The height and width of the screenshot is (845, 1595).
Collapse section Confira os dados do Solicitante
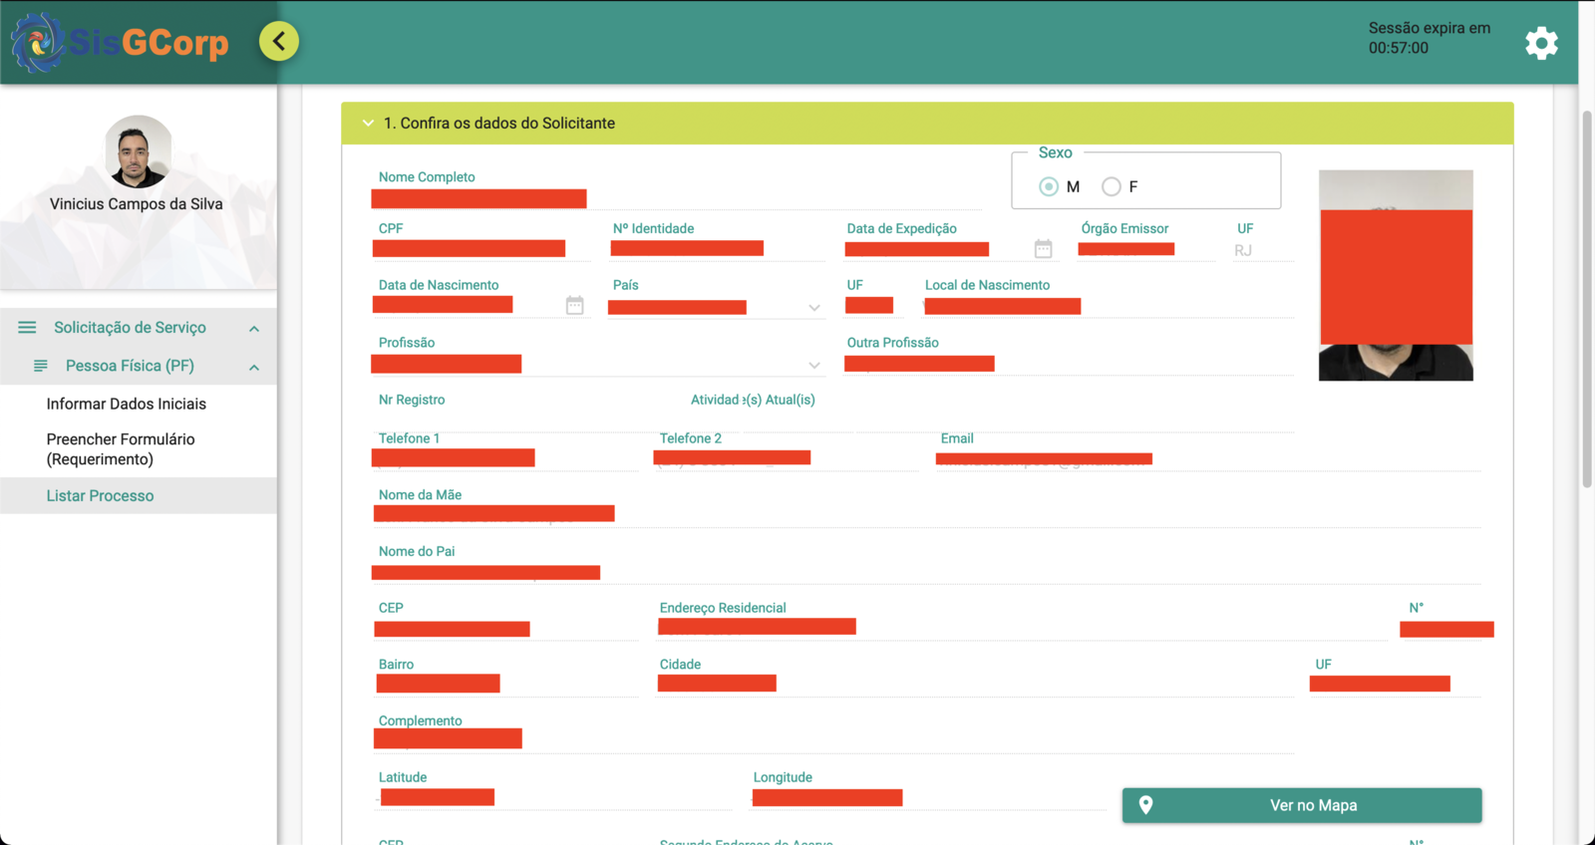tap(368, 124)
